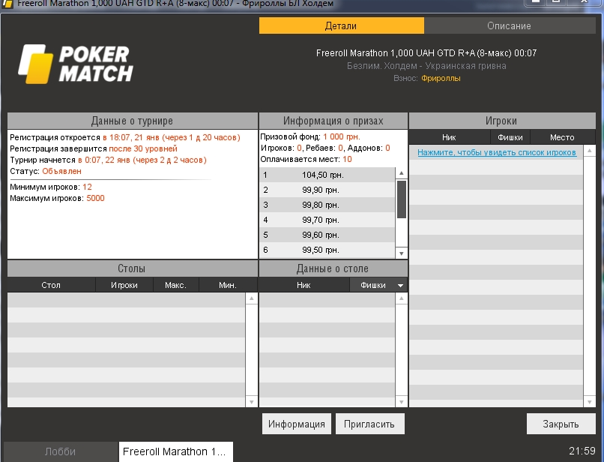604x462 pixels.
Task: Click the Пригласить button
Action: tap(369, 424)
